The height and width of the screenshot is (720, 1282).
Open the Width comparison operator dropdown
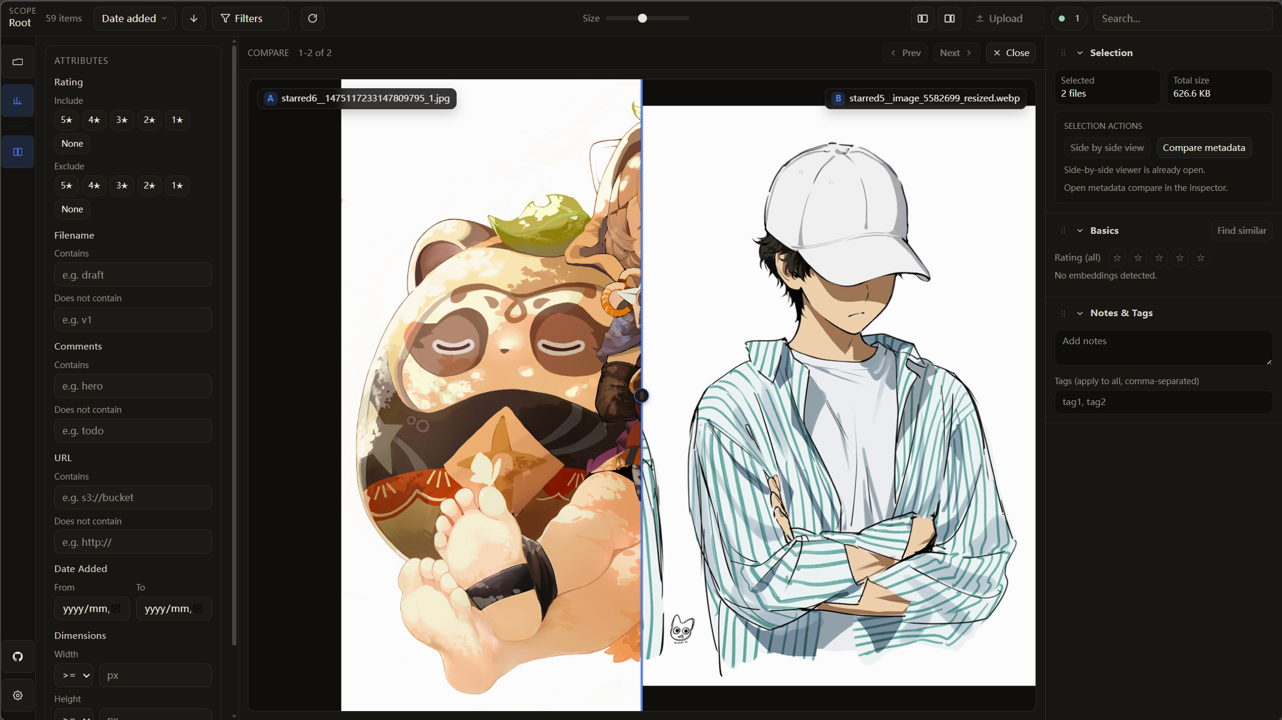pos(74,675)
